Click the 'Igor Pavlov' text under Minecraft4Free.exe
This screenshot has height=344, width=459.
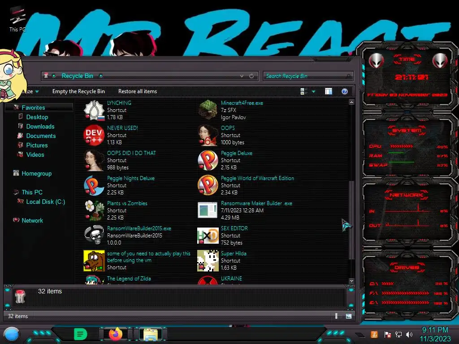tap(233, 117)
